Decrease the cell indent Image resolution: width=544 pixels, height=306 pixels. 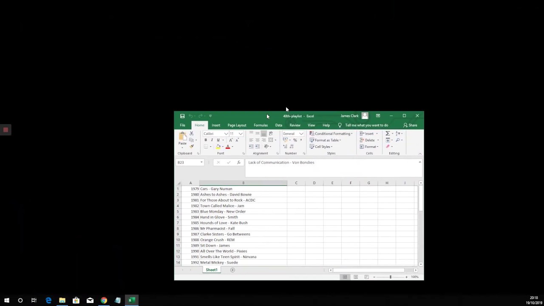[251, 146]
